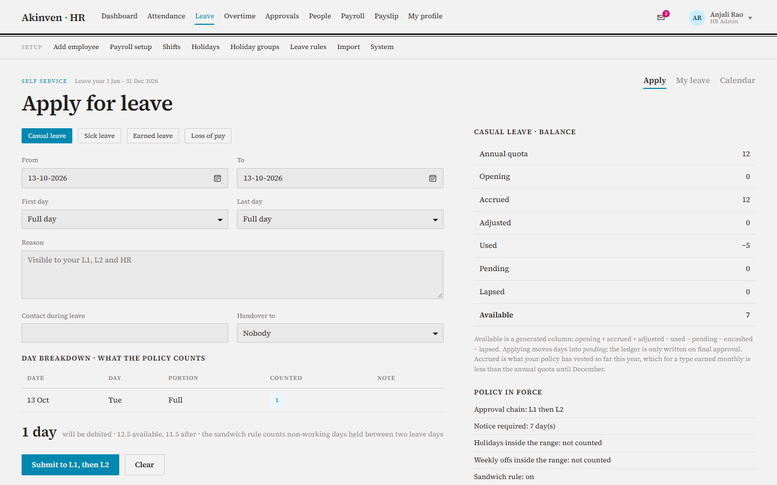This screenshot has height=485, width=777.
Task: Click the counted badge for 13 Oct
Action: click(277, 400)
